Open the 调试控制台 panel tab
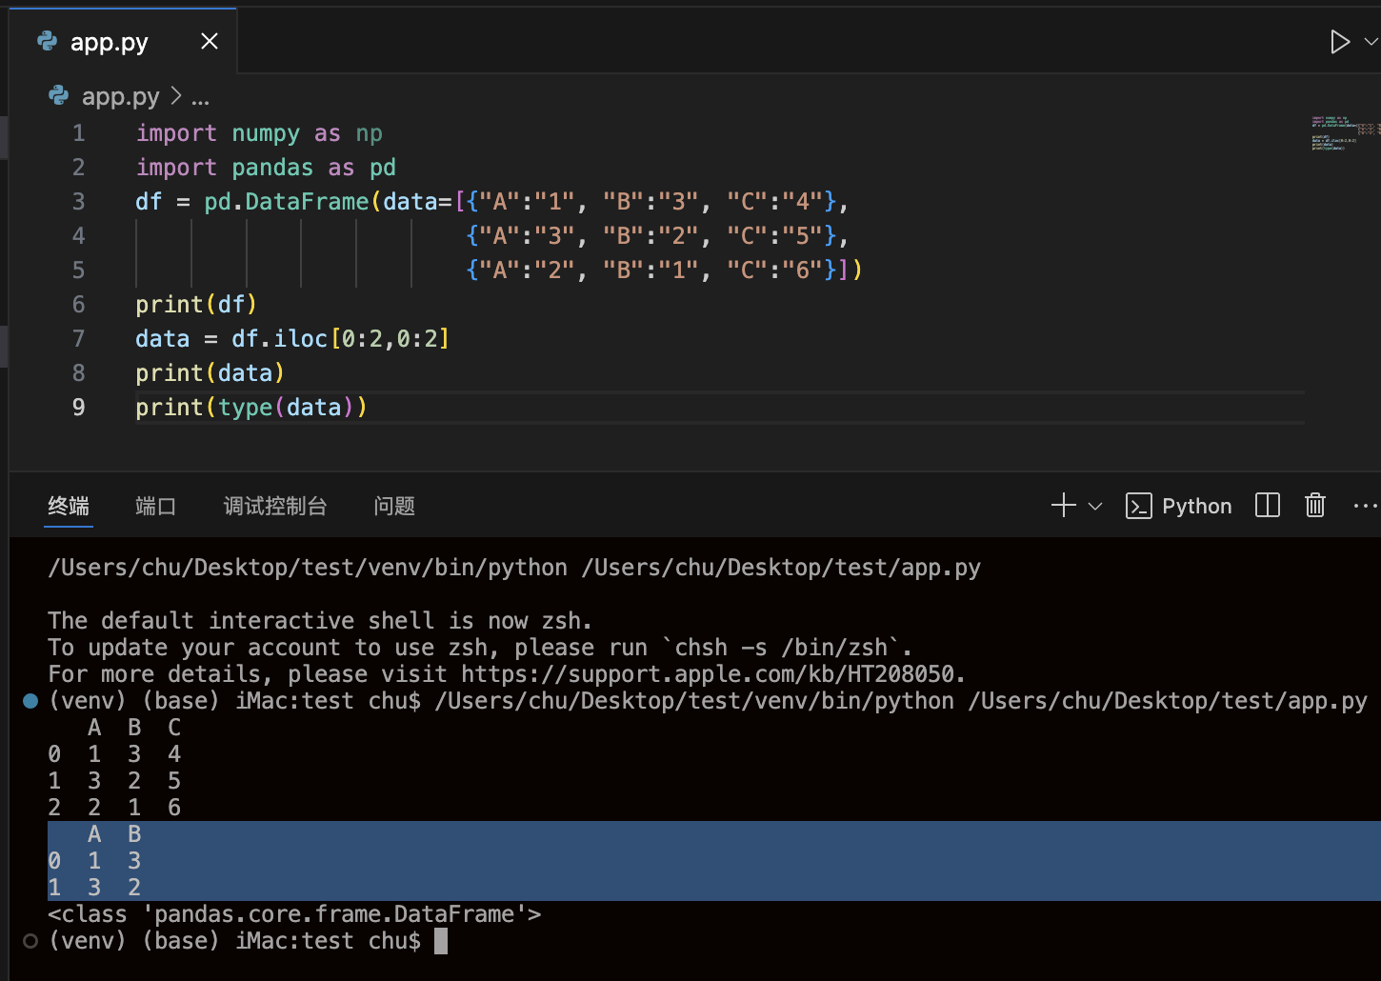Viewport: 1381px width, 981px height. (275, 506)
